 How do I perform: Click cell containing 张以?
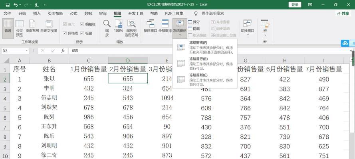(49, 79)
